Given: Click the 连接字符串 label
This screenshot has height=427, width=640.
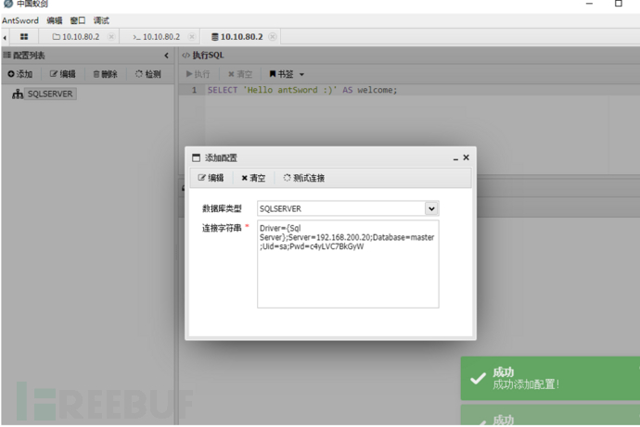Looking at the screenshot, I should click(222, 228).
